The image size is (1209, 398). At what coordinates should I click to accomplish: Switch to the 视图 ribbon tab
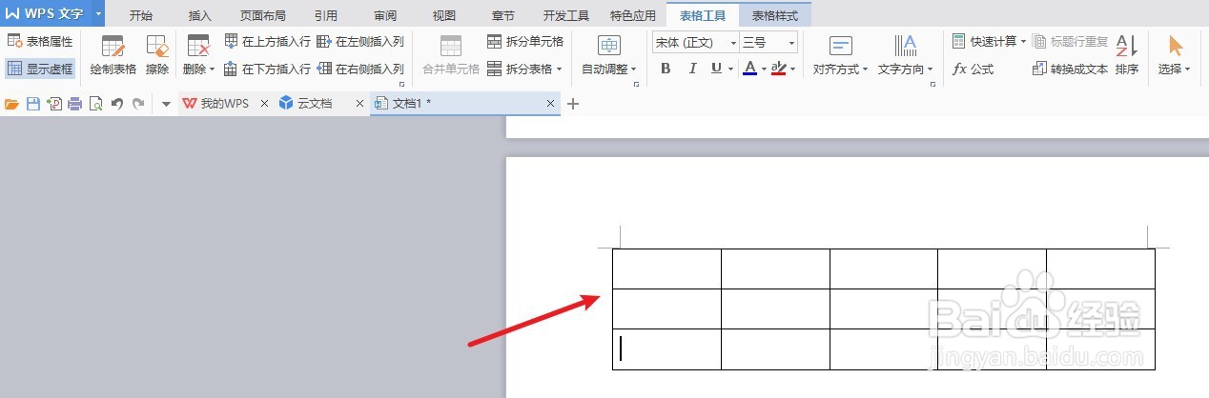tap(444, 15)
